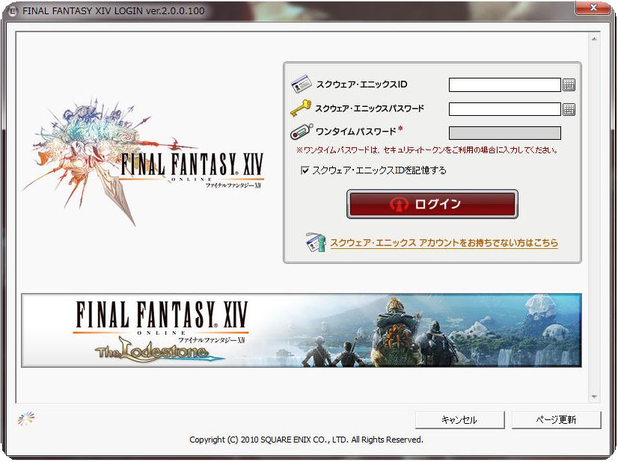Click the grayed ワンタイムパスワード field
The height and width of the screenshot is (462, 618).
[x=505, y=133]
